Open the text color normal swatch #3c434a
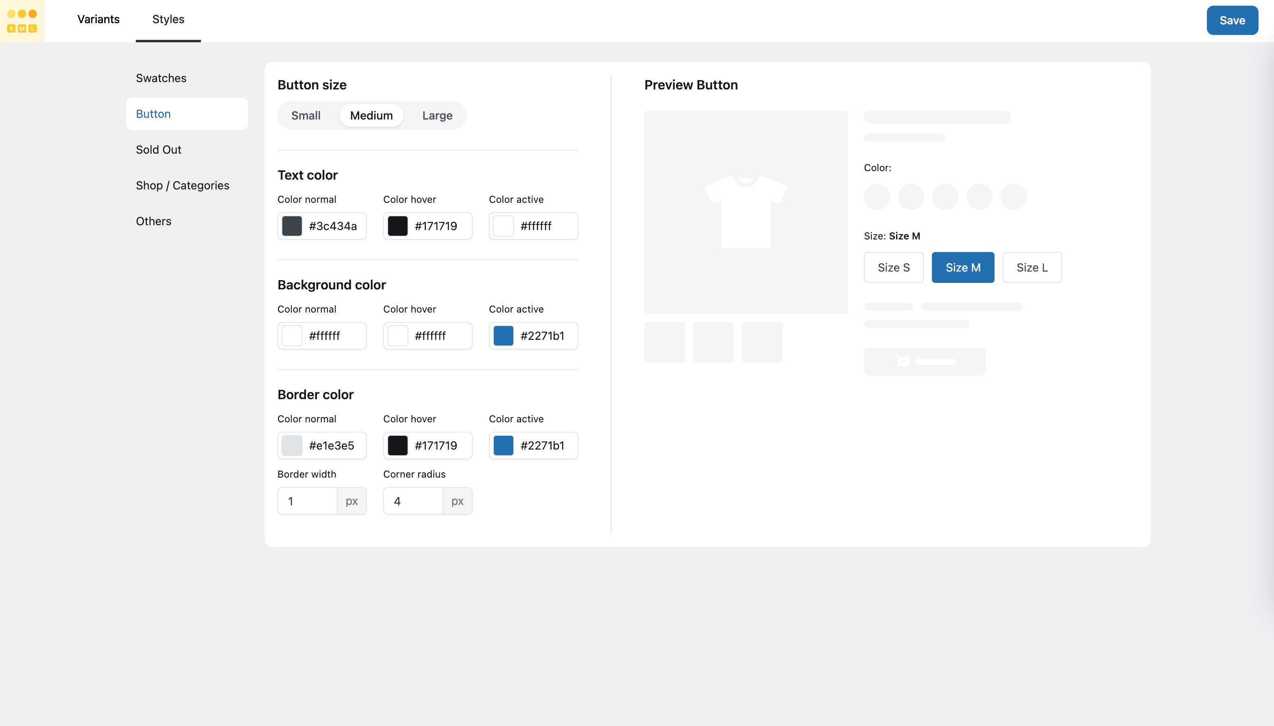The image size is (1274, 726). click(x=293, y=226)
